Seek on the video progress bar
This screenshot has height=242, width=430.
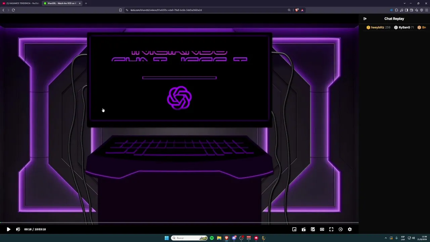point(179,223)
